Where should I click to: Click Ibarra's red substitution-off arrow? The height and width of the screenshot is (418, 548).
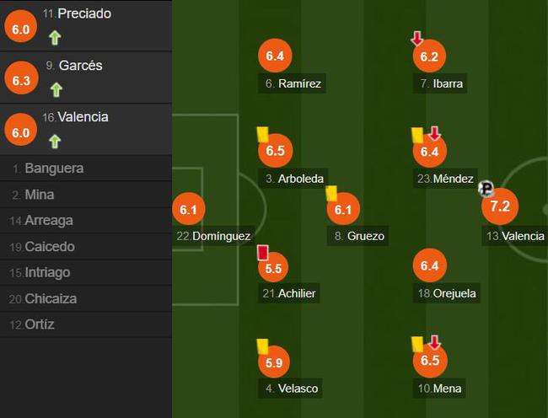(417, 39)
